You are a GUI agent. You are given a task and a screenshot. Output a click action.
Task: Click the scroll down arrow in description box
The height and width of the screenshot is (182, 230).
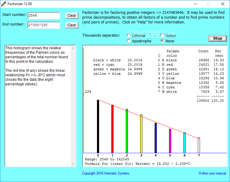(73, 164)
